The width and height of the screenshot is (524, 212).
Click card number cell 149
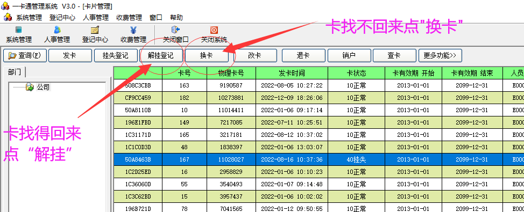coord(185,122)
